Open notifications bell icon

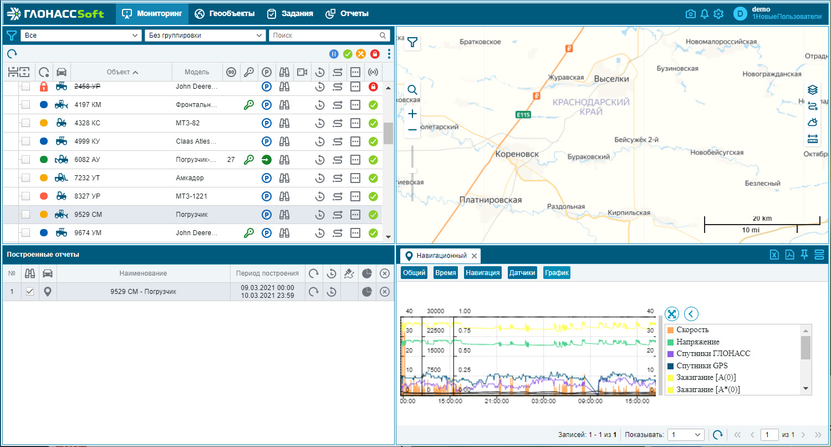705,14
